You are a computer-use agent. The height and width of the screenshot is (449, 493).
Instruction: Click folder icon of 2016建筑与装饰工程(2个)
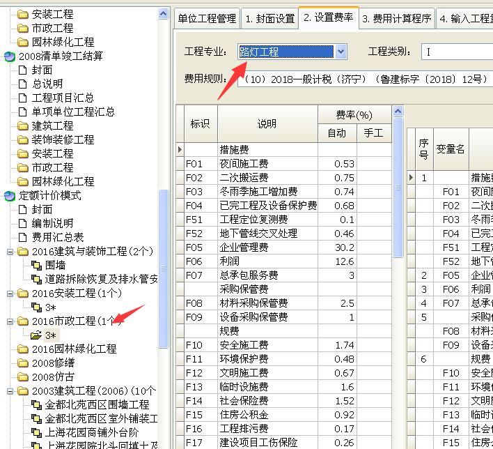coord(23,252)
